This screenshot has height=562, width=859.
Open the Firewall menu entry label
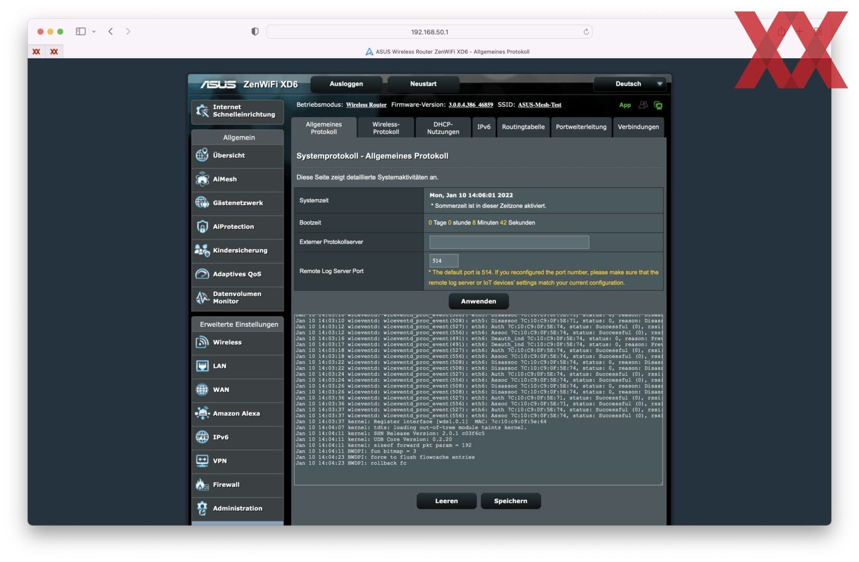point(226,485)
